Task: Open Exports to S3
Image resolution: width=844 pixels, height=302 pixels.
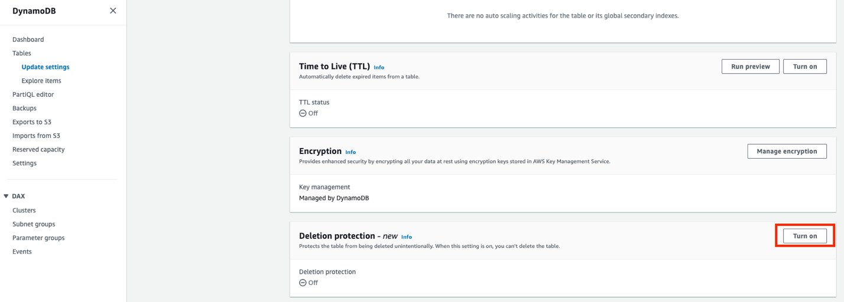Action: point(32,122)
